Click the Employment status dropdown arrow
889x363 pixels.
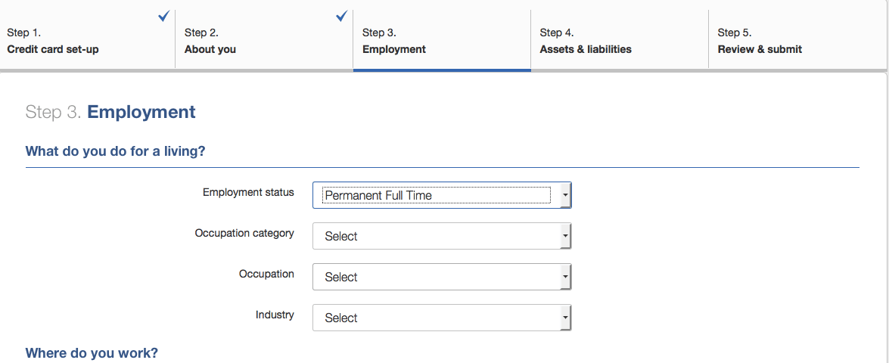coord(564,195)
